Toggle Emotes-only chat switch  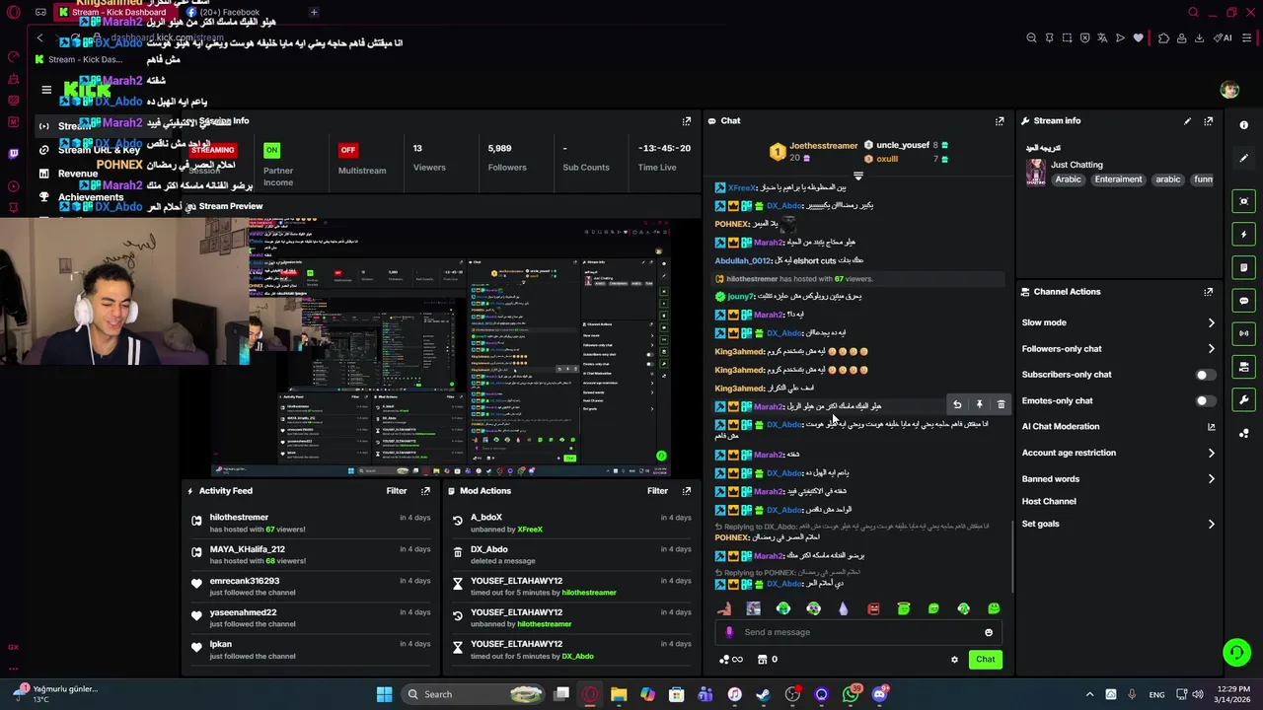click(x=1204, y=401)
